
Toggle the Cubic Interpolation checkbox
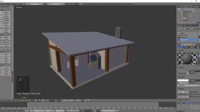191,97
